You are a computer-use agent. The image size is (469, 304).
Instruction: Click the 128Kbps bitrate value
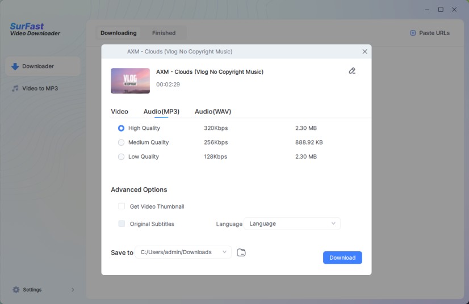(x=215, y=157)
